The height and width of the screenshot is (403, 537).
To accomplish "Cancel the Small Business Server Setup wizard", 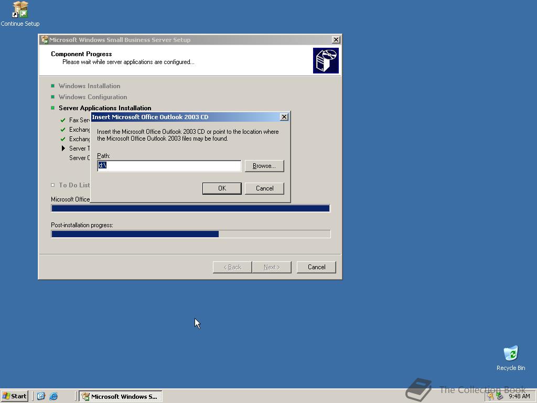I will coord(316,267).
